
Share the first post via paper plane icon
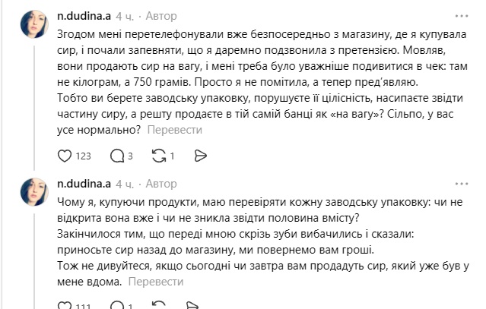(x=201, y=156)
